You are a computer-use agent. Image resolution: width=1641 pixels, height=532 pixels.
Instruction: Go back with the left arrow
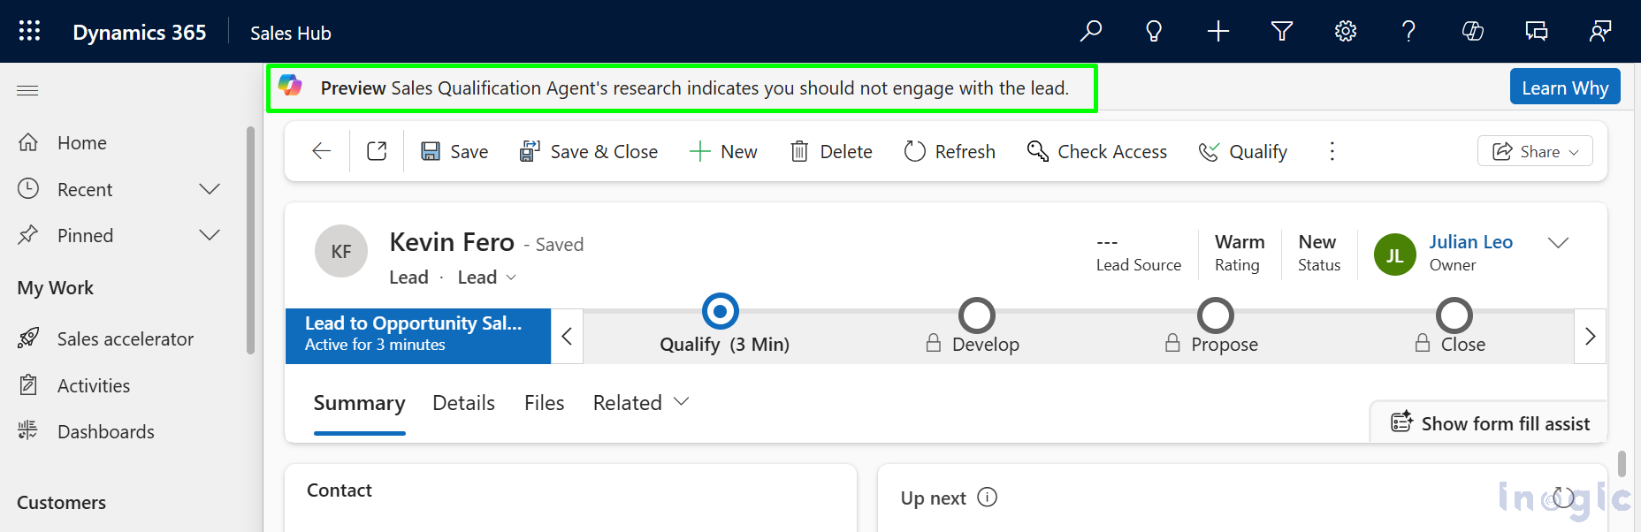tap(322, 151)
